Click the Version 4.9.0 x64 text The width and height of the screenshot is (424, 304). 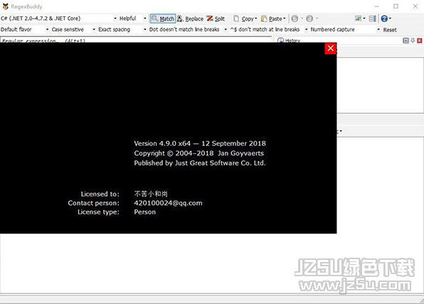click(x=162, y=144)
